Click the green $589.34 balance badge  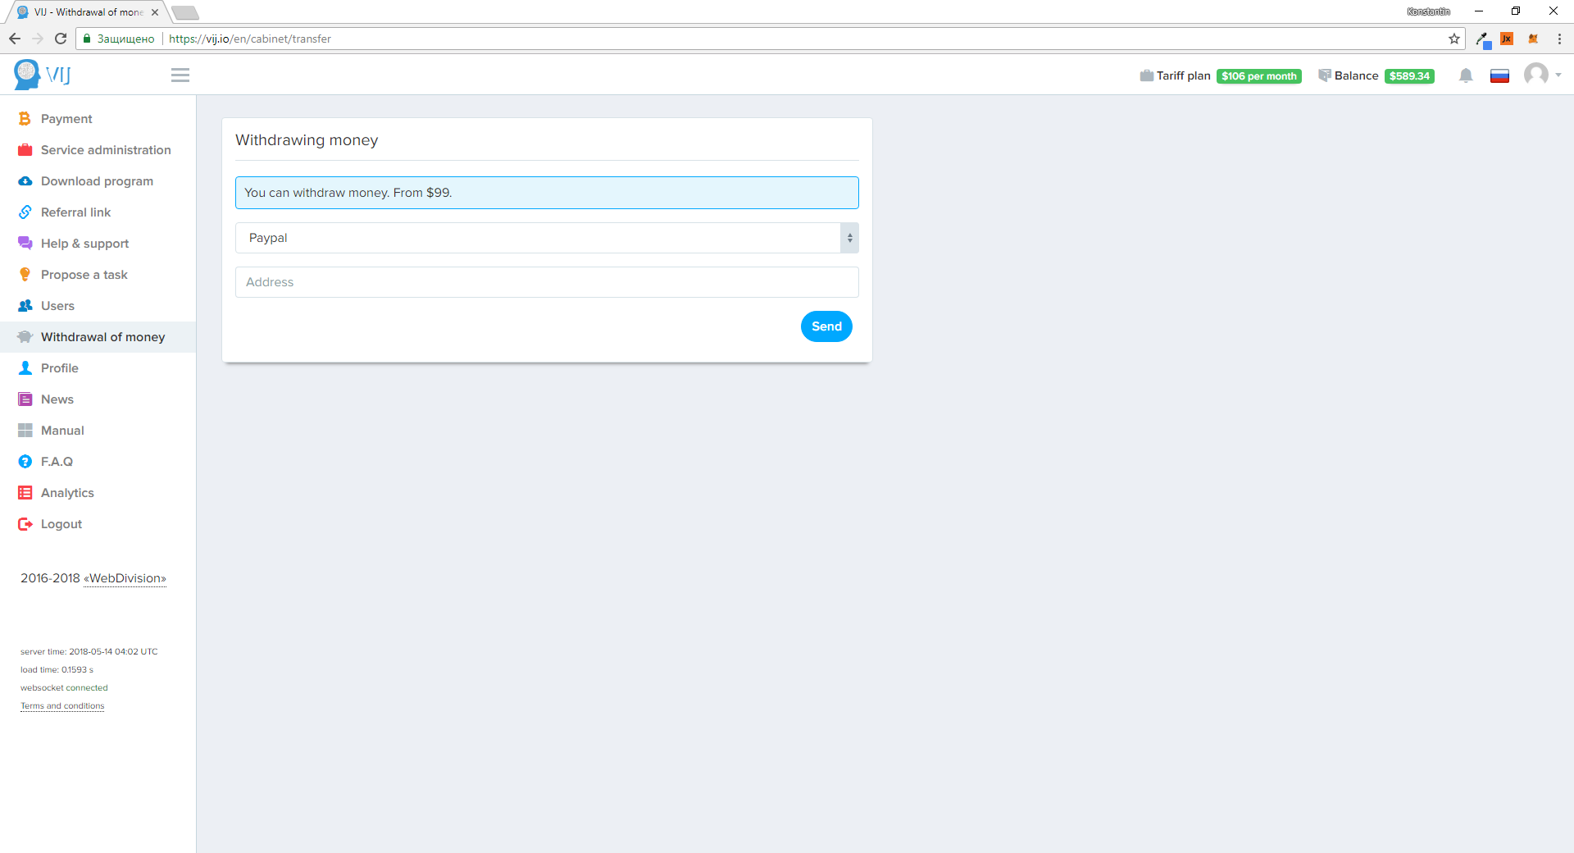point(1409,76)
